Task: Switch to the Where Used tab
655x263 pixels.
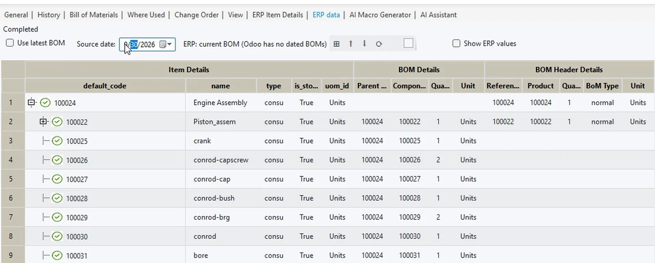Action: pos(146,15)
